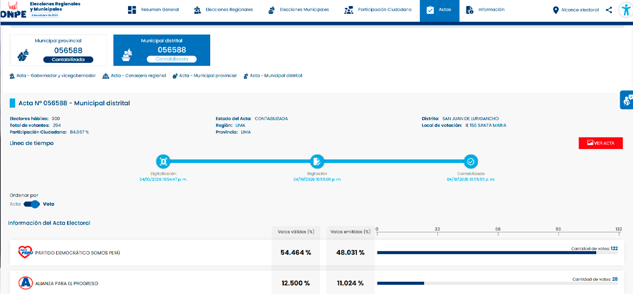The image size is (633, 294).
Task: Click the Elecciones Municipales icon
Action: pos(272,10)
